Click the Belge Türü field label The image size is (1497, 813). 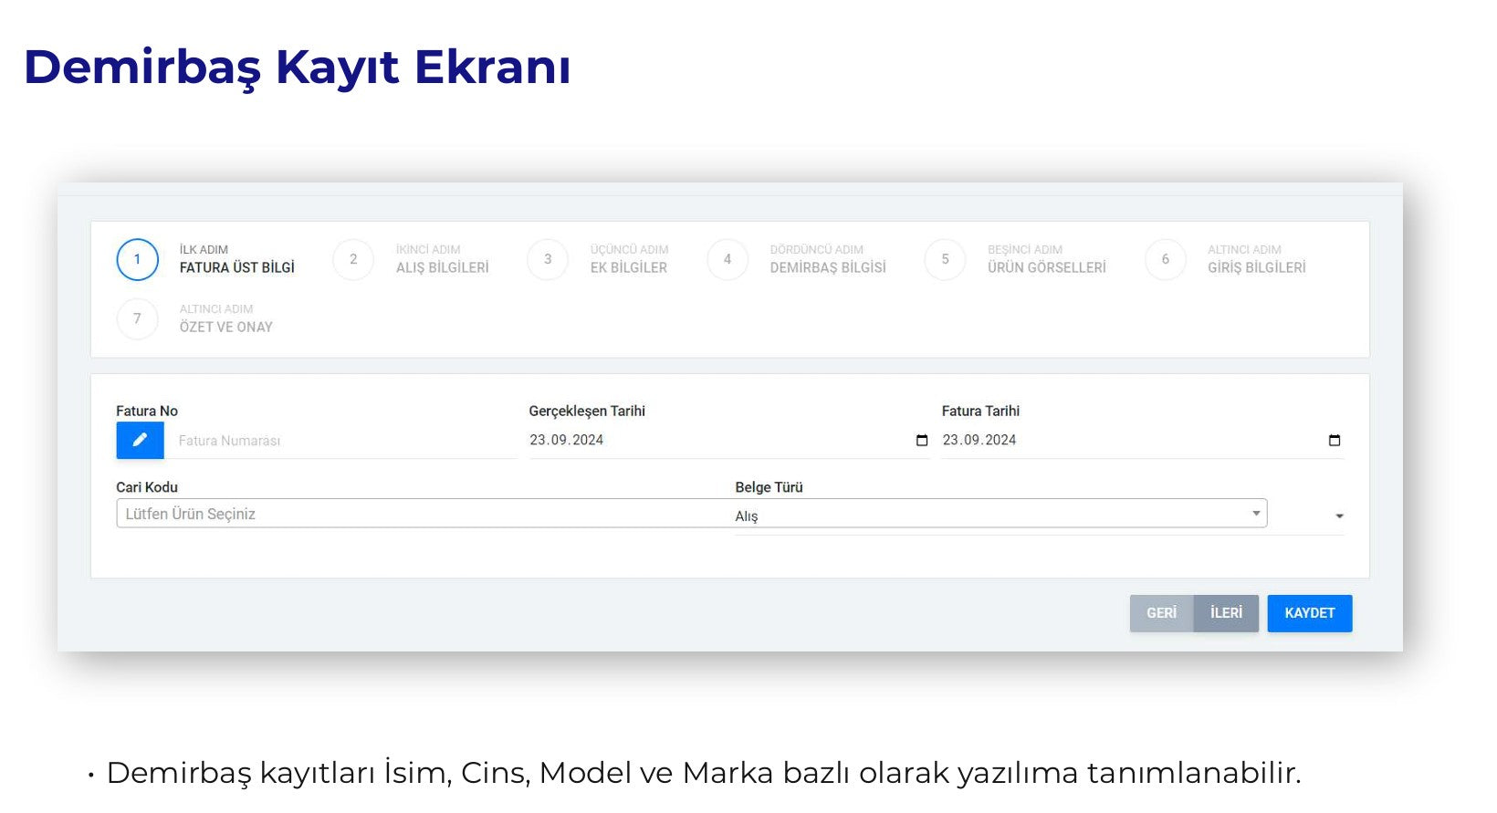pyautogui.click(x=769, y=487)
